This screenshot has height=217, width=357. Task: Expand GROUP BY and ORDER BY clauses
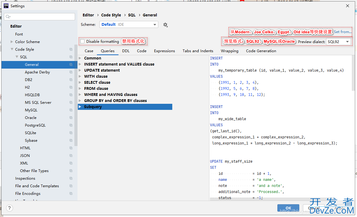[80, 100]
